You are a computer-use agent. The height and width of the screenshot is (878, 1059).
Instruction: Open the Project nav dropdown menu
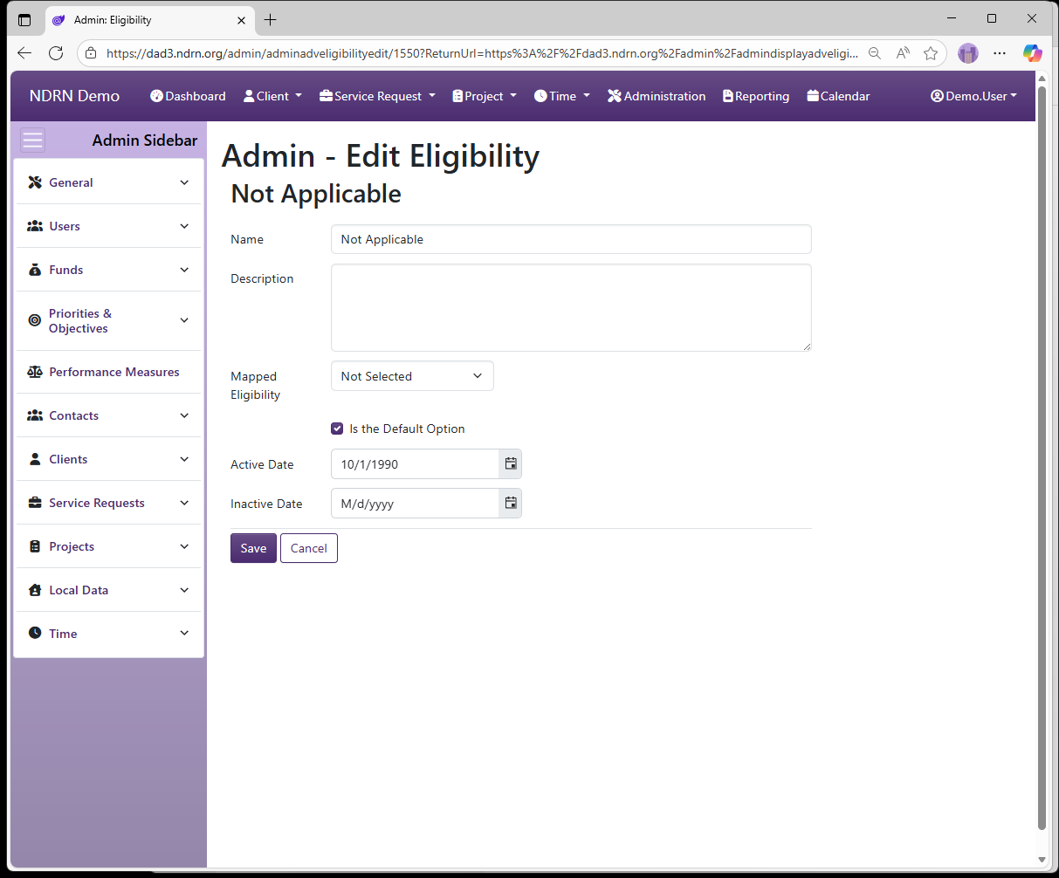tap(485, 96)
